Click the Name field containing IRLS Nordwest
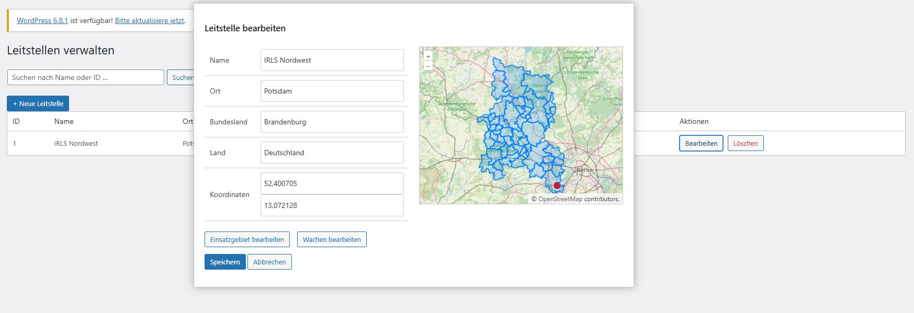This screenshot has height=313, width=914. (x=332, y=60)
